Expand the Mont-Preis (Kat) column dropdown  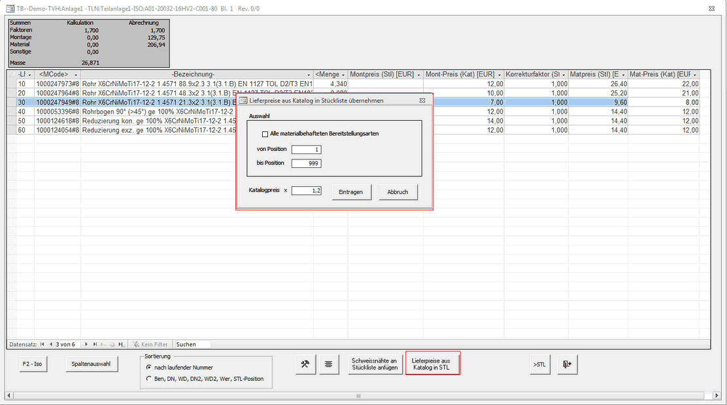[x=500, y=74]
